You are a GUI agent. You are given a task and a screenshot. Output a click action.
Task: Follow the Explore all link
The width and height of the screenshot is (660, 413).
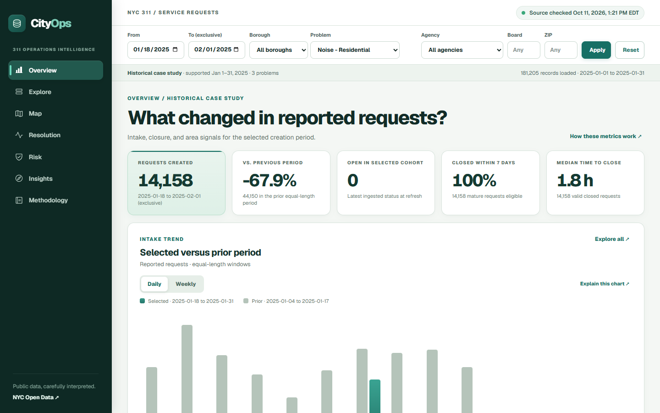point(612,239)
